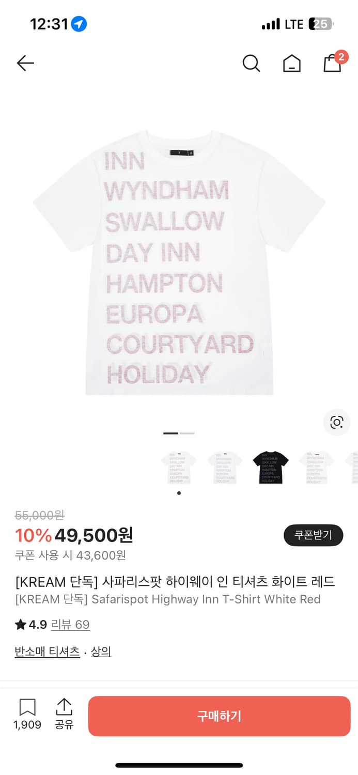Tap the image search camera icon

click(x=337, y=422)
